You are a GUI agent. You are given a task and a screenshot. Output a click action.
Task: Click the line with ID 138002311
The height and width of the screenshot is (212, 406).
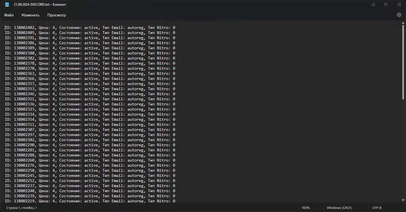(x=90, y=124)
